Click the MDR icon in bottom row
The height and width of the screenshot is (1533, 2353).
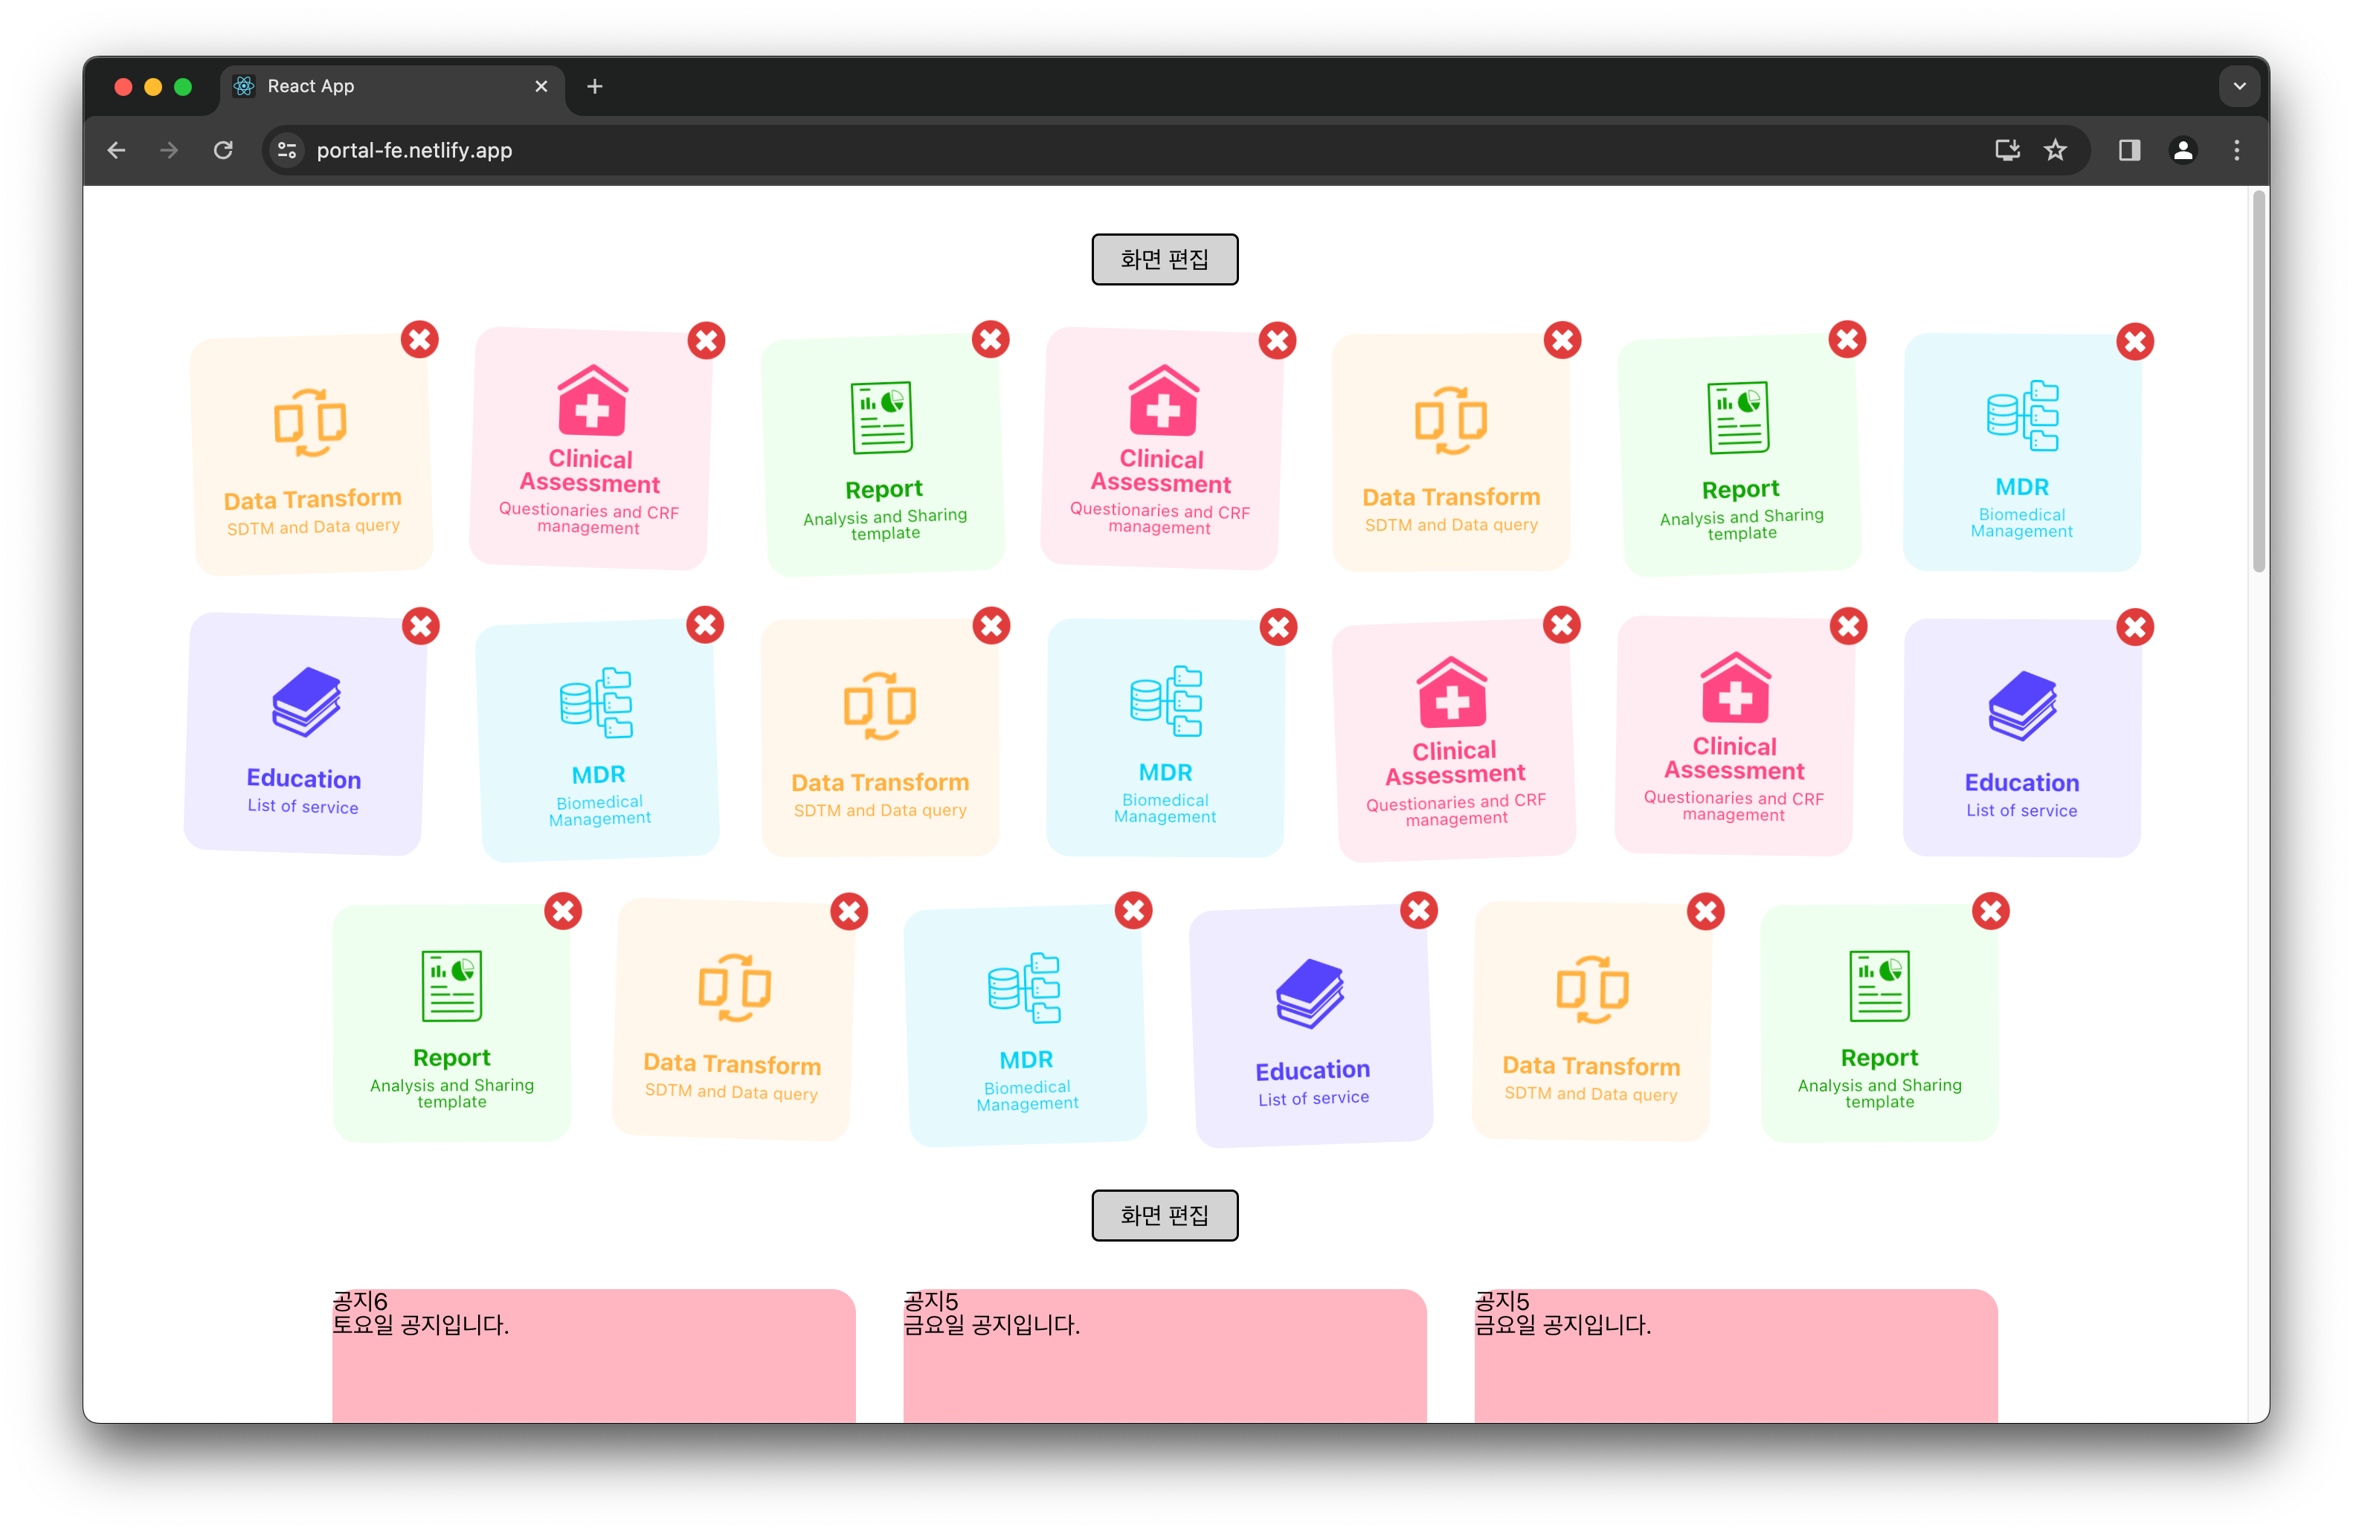point(1024,987)
